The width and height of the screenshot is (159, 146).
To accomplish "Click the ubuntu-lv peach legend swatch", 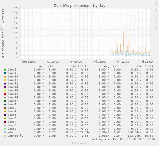I will pyautogui.click(x=5, y=136).
